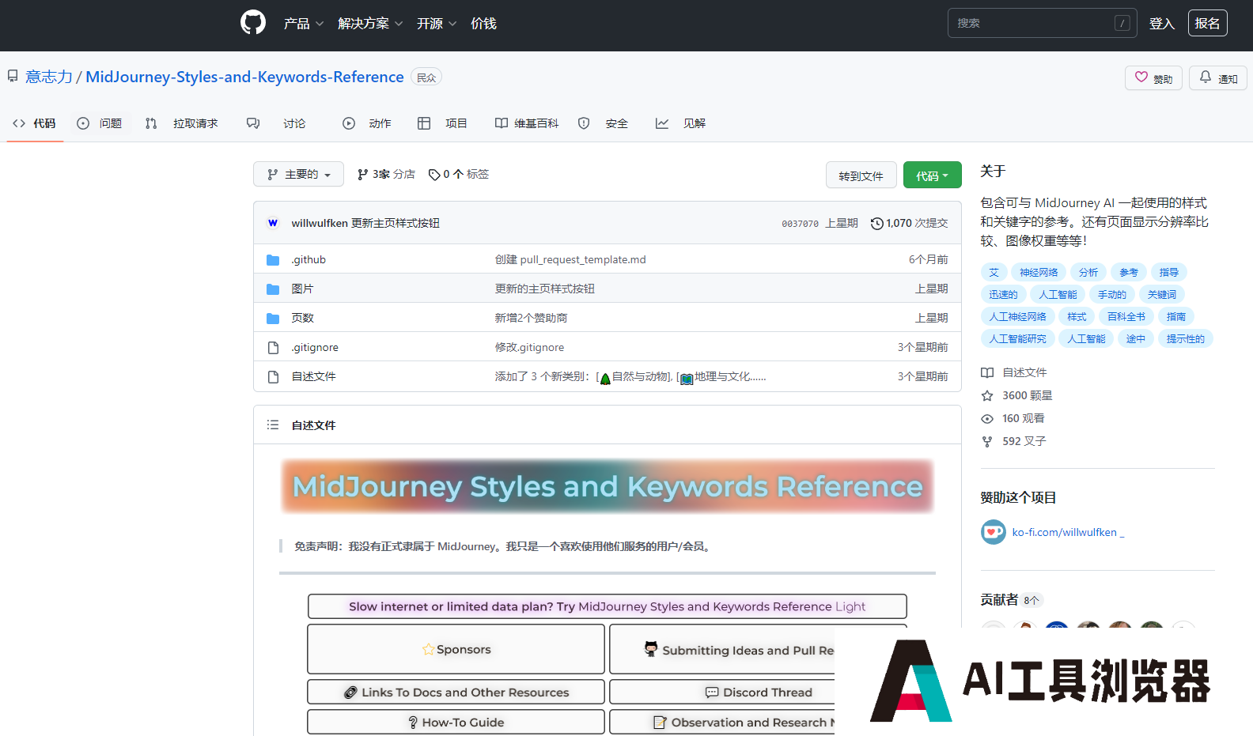Select the 关键词 topic tag
Image resolution: width=1253 pixels, height=736 pixels.
pyautogui.click(x=1161, y=294)
